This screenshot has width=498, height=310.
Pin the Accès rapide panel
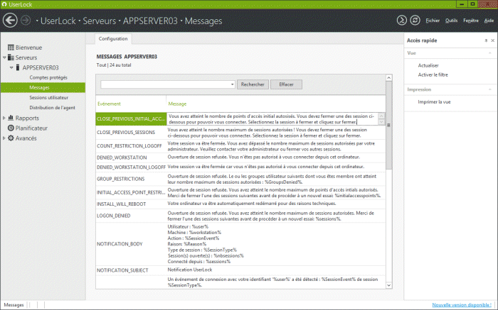[486, 40]
